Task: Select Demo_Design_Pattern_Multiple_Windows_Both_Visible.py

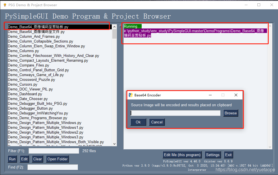Action: coord(60,142)
